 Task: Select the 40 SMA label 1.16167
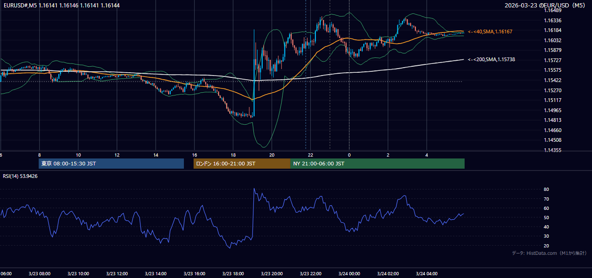pos(490,32)
